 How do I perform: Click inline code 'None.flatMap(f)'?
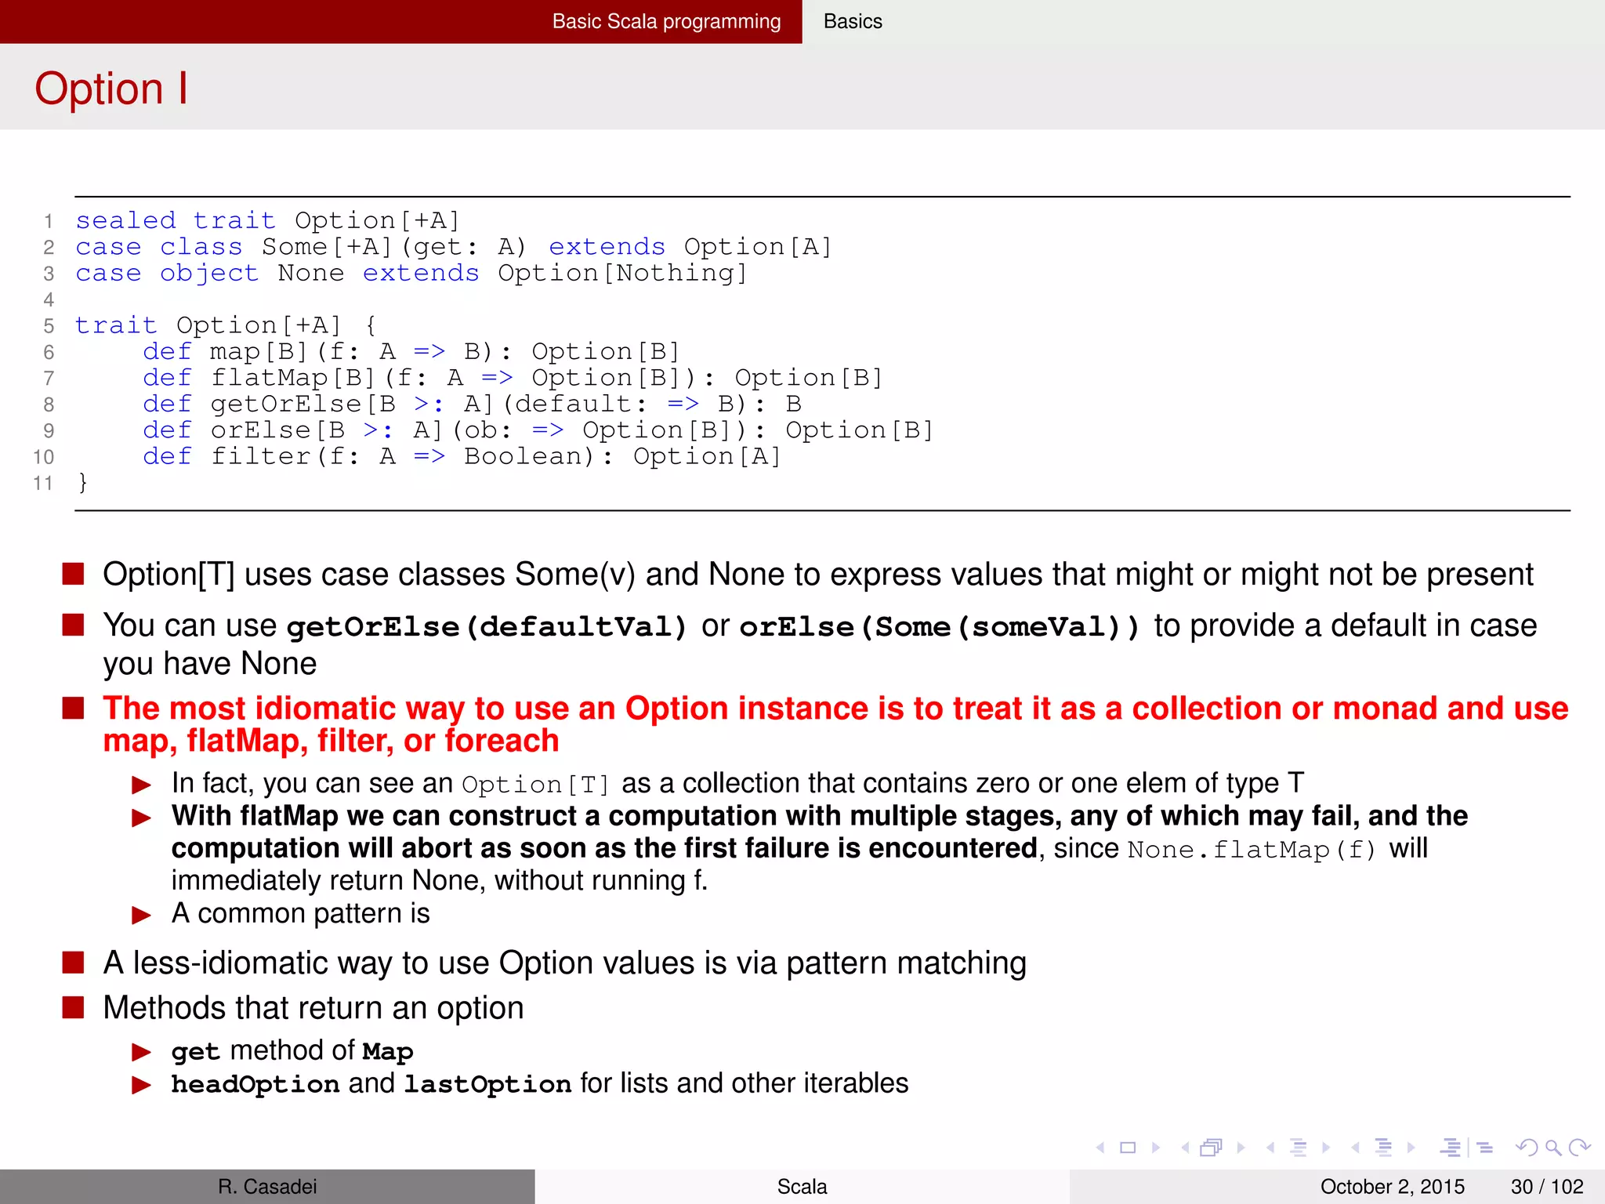pos(1252,849)
